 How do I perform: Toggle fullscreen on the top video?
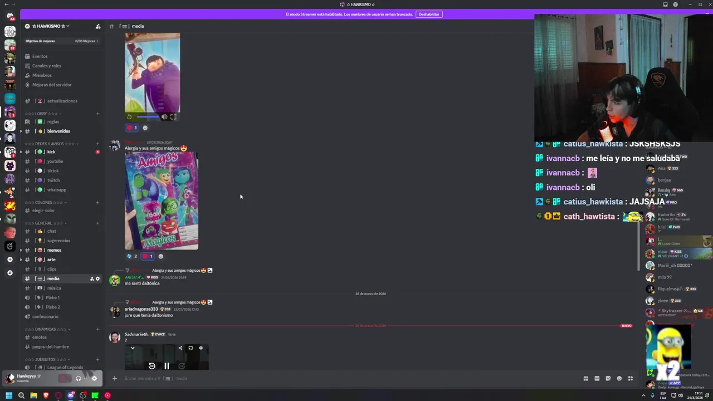(x=173, y=117)
